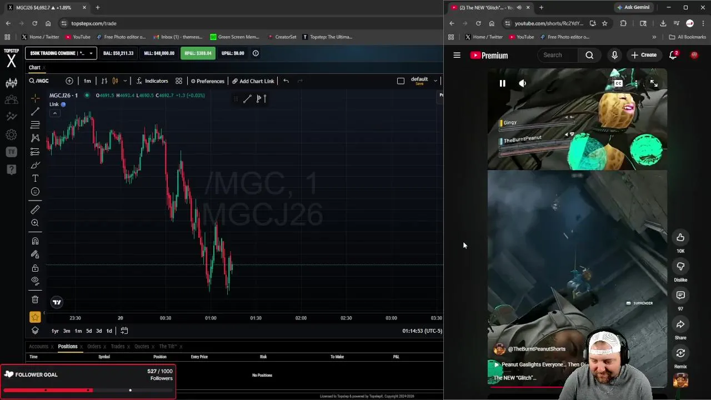Open the Indicators menu
This screenshot has height=400, width=711.
pyautogui.click(x=152, y=81)
